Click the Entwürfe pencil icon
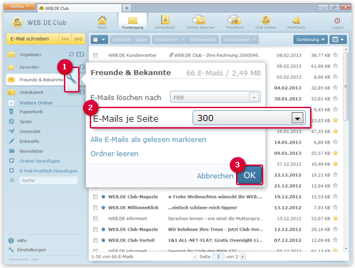Viewport: 355px width, 268px height. [12, 141]
